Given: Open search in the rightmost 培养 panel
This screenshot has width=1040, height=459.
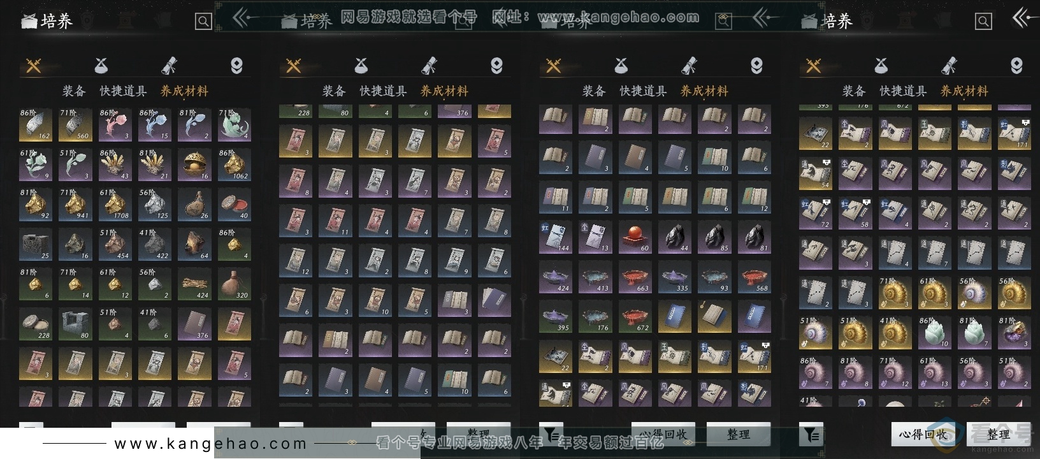Looking at the screenshot, I should pos(983,22).
